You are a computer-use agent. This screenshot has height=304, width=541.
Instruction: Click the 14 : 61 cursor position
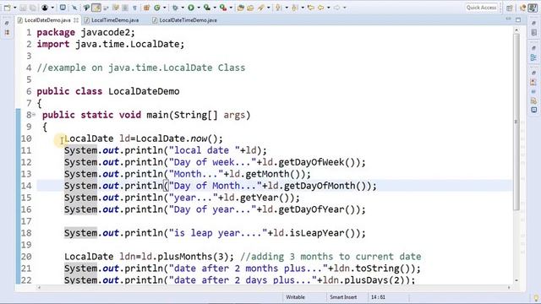[378, 297]
